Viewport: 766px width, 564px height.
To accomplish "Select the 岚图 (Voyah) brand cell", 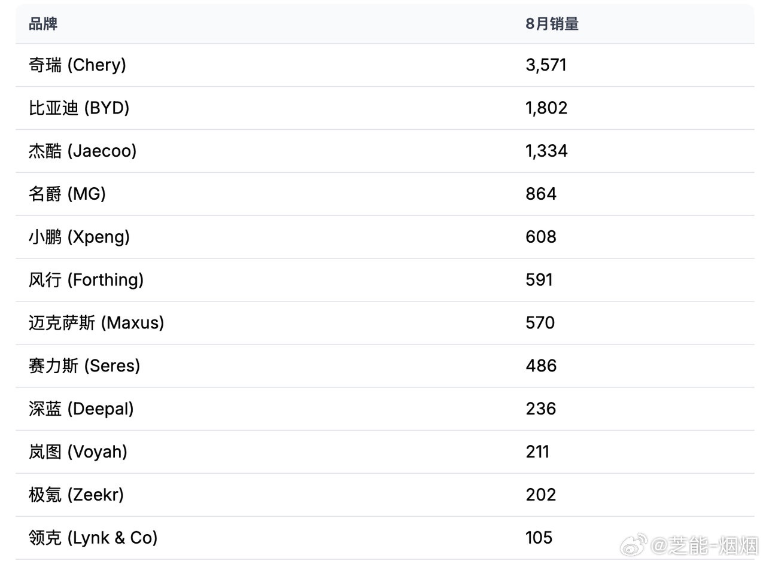I will pos(78,452).
